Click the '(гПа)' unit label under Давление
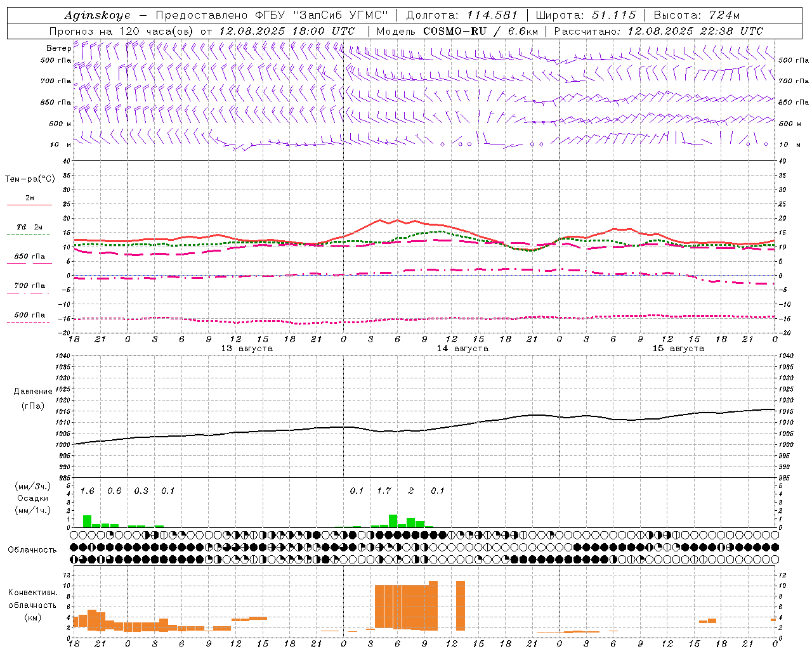 click(33, 406)
